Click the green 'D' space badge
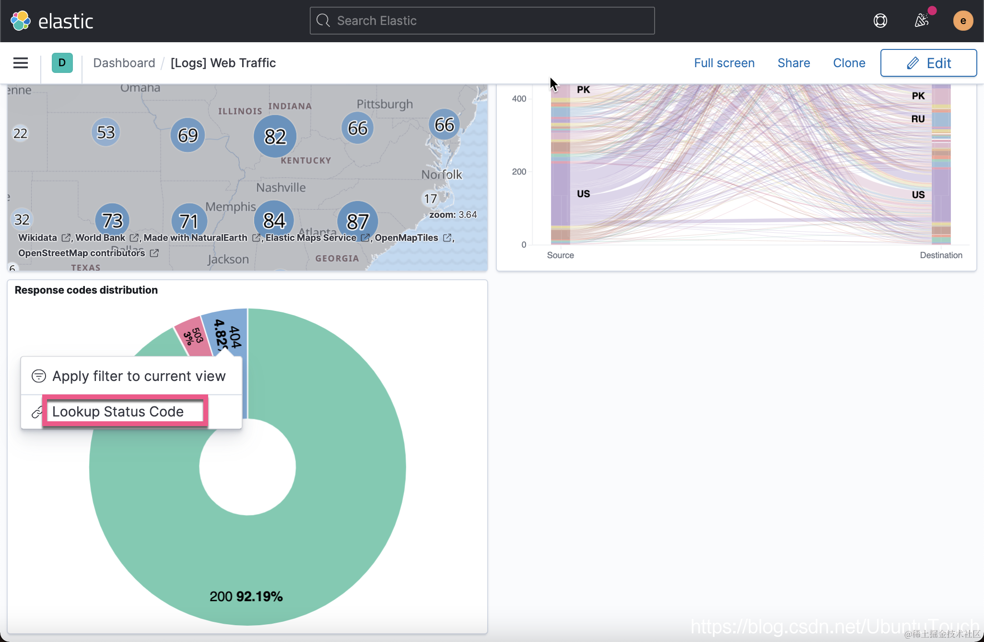The height and width of the screenshot is (642, 984). point(62,63)
